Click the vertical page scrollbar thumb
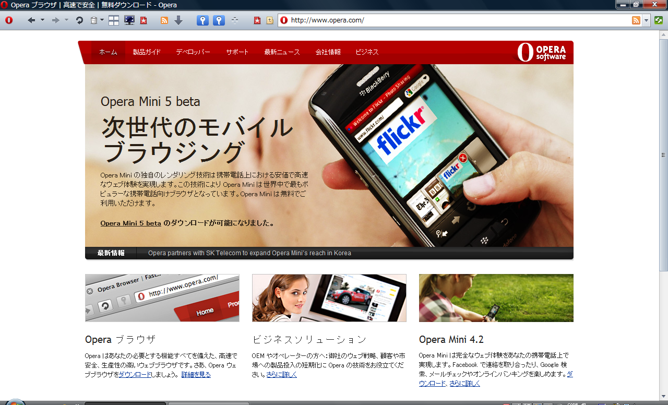 tap(664, 154)
